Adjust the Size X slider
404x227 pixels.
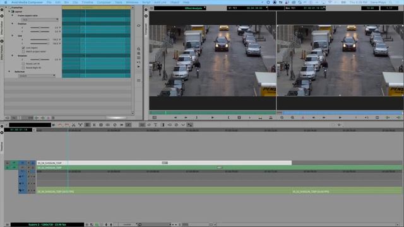pos(40,40)
